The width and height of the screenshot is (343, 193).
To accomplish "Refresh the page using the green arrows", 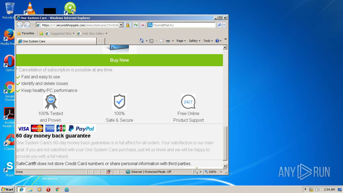I will [x=136, y=25].
